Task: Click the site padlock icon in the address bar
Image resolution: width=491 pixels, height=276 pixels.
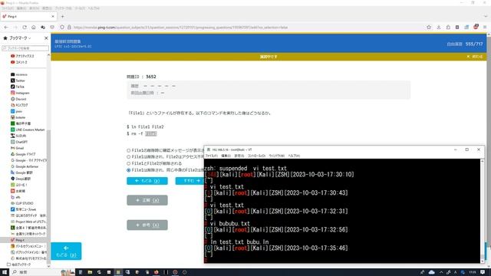Action: 69,28
